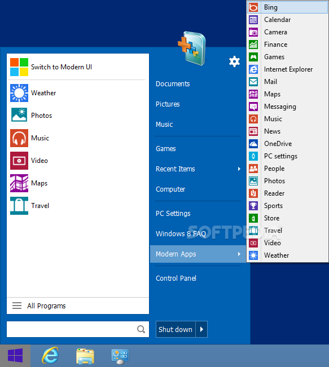Open Pictures folder link
Viewport: 329px width, 367px height.
click(168, 104)
